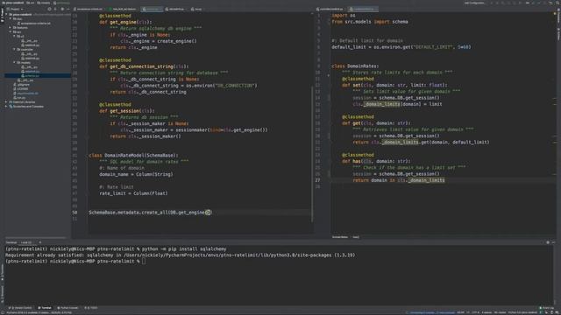Click 'def get_db_connection_string(cls):' line

144,66
